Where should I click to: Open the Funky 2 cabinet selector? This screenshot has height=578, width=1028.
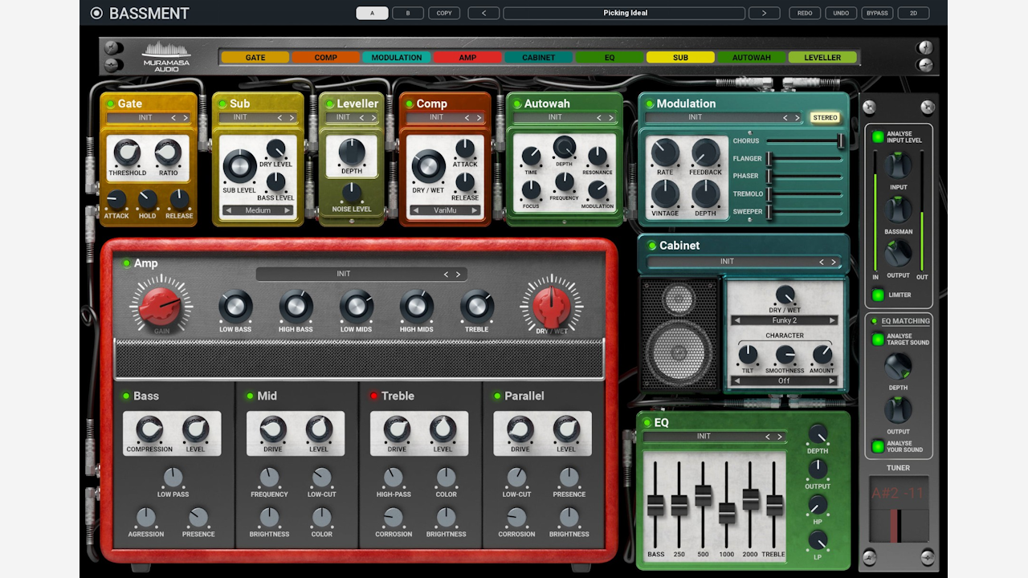[x=783, y=320]
